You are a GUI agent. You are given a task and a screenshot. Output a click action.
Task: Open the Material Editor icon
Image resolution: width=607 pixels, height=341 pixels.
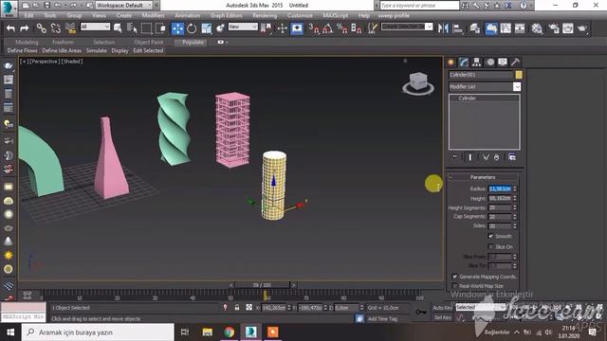click(x=537, y=28)
